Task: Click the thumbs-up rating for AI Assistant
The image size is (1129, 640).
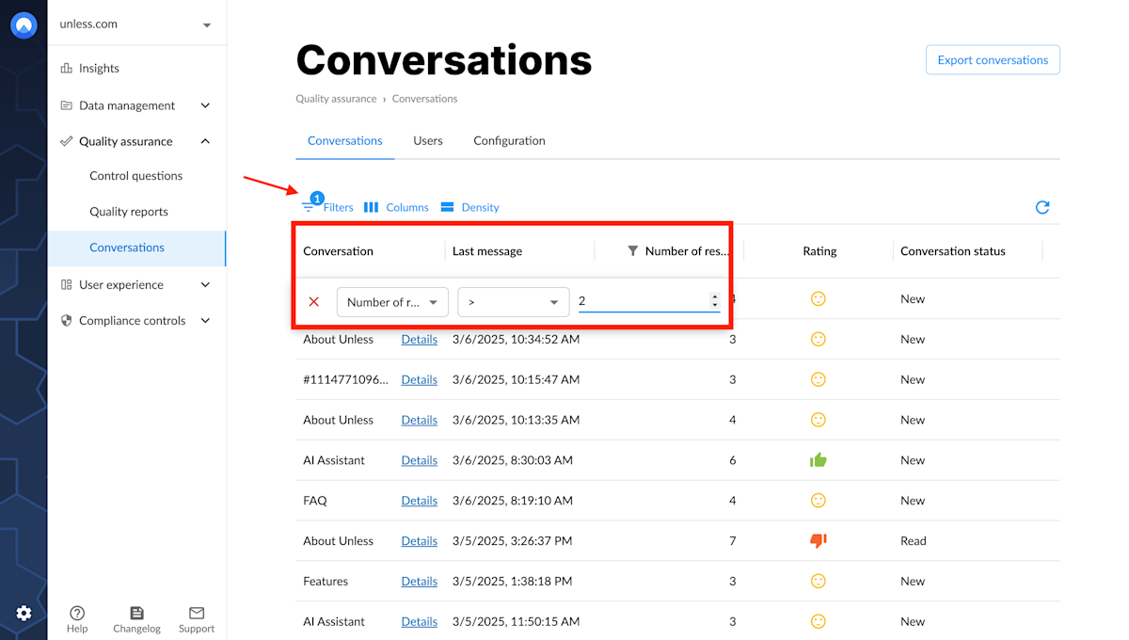Action: pyautogui.click(x=818, y=459)
